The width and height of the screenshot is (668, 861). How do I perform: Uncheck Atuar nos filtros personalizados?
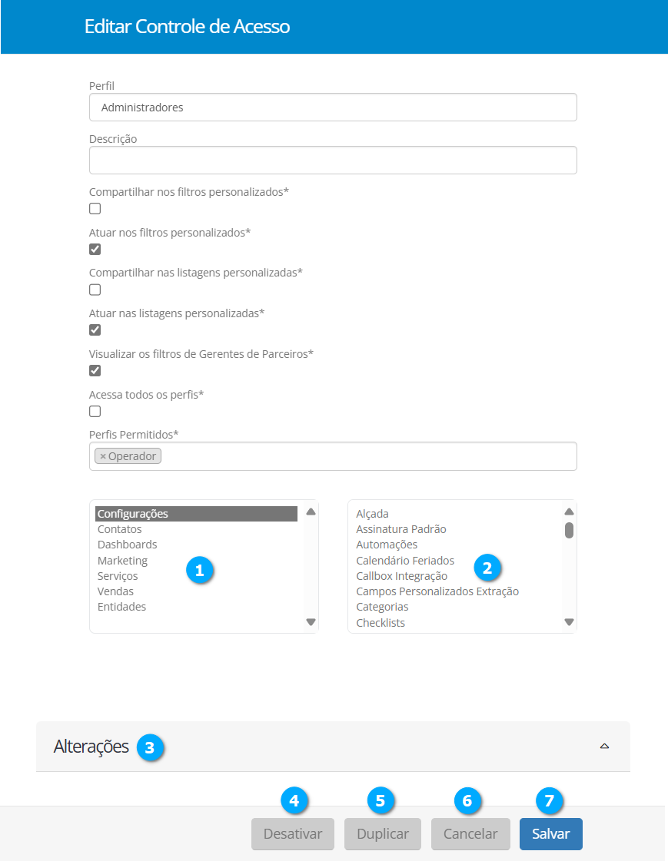(95, 250)
